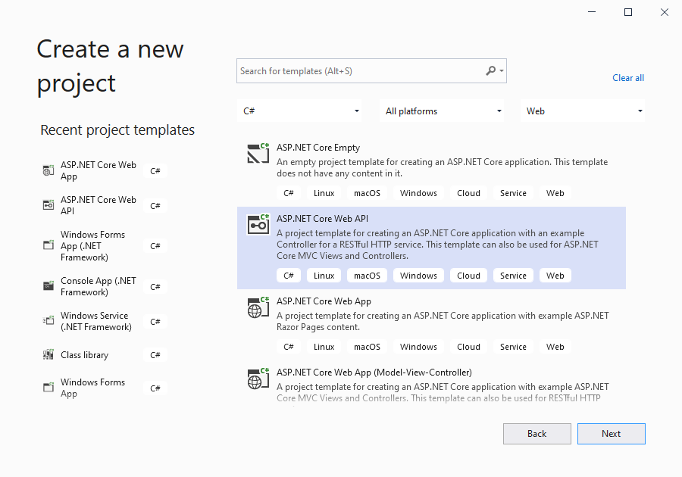Click the Linux tag under ASP.NET Core Empty
This screenshot has height=477, width=682.
point(324,193)
